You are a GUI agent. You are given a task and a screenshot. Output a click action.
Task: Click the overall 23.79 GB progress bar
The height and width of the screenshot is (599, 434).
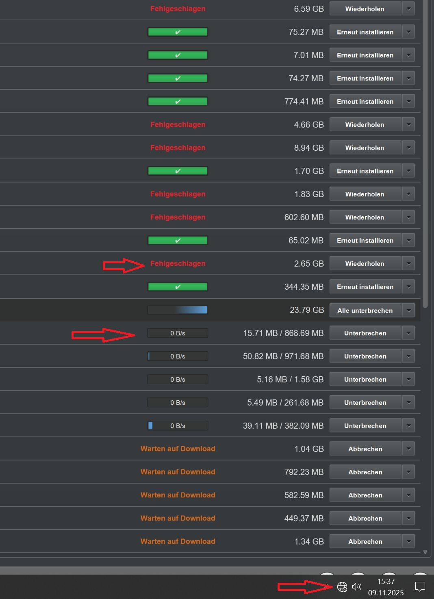tap(178, 310)
